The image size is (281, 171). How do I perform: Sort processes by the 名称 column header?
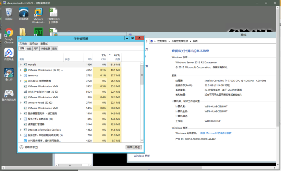[x=41, y=57]
